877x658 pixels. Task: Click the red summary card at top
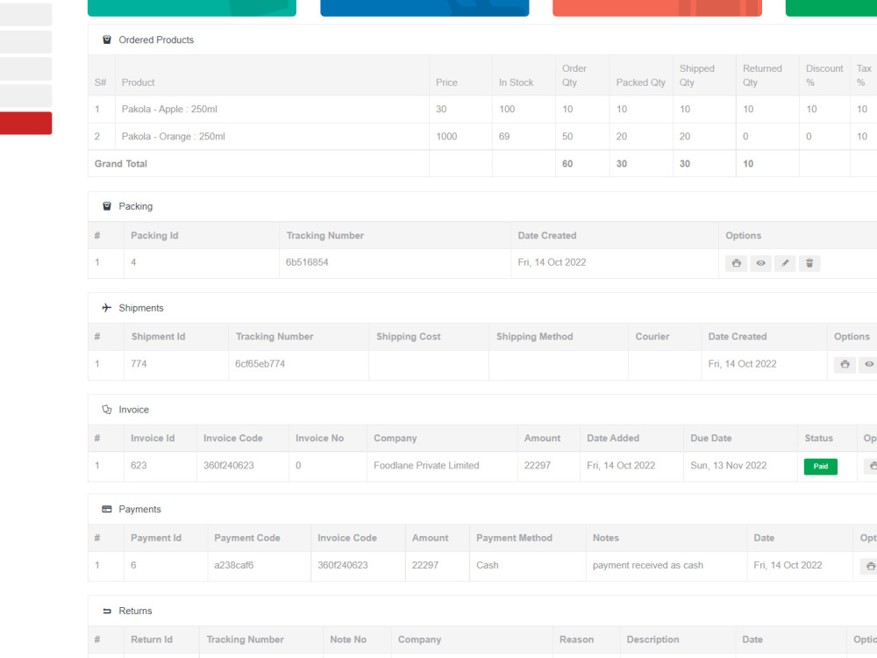point(657,7)
